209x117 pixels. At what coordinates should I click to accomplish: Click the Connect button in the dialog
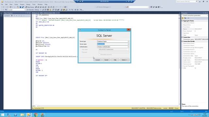click(98, 60)
